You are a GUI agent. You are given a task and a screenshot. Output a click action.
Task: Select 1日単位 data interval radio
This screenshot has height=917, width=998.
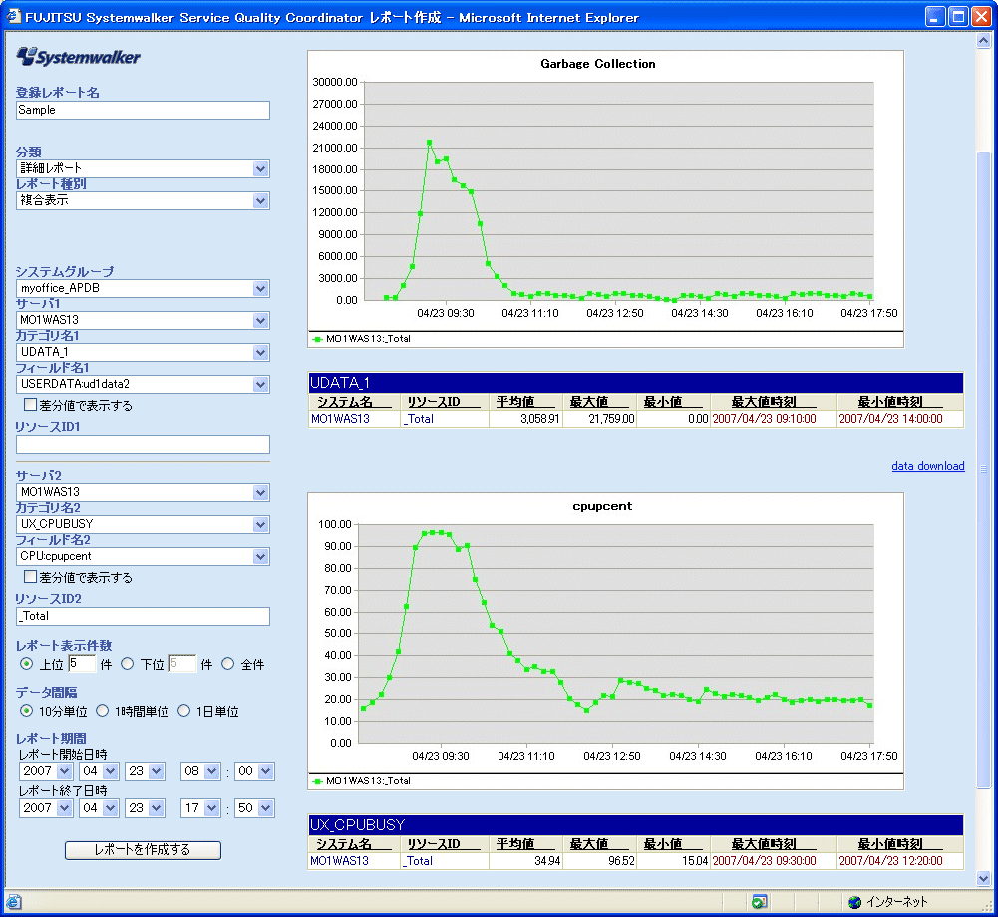tap(183, 711)
